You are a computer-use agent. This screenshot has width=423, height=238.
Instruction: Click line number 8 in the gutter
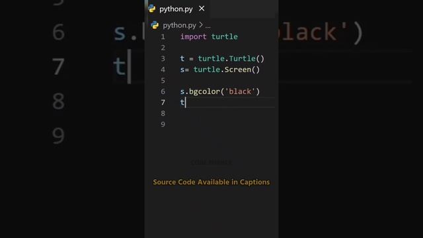click(x=163, y=113)
